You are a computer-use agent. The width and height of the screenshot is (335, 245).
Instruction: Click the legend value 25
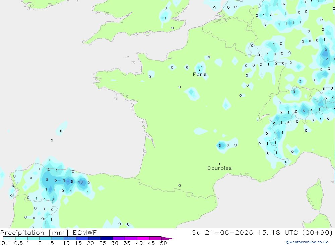[103, 243]
